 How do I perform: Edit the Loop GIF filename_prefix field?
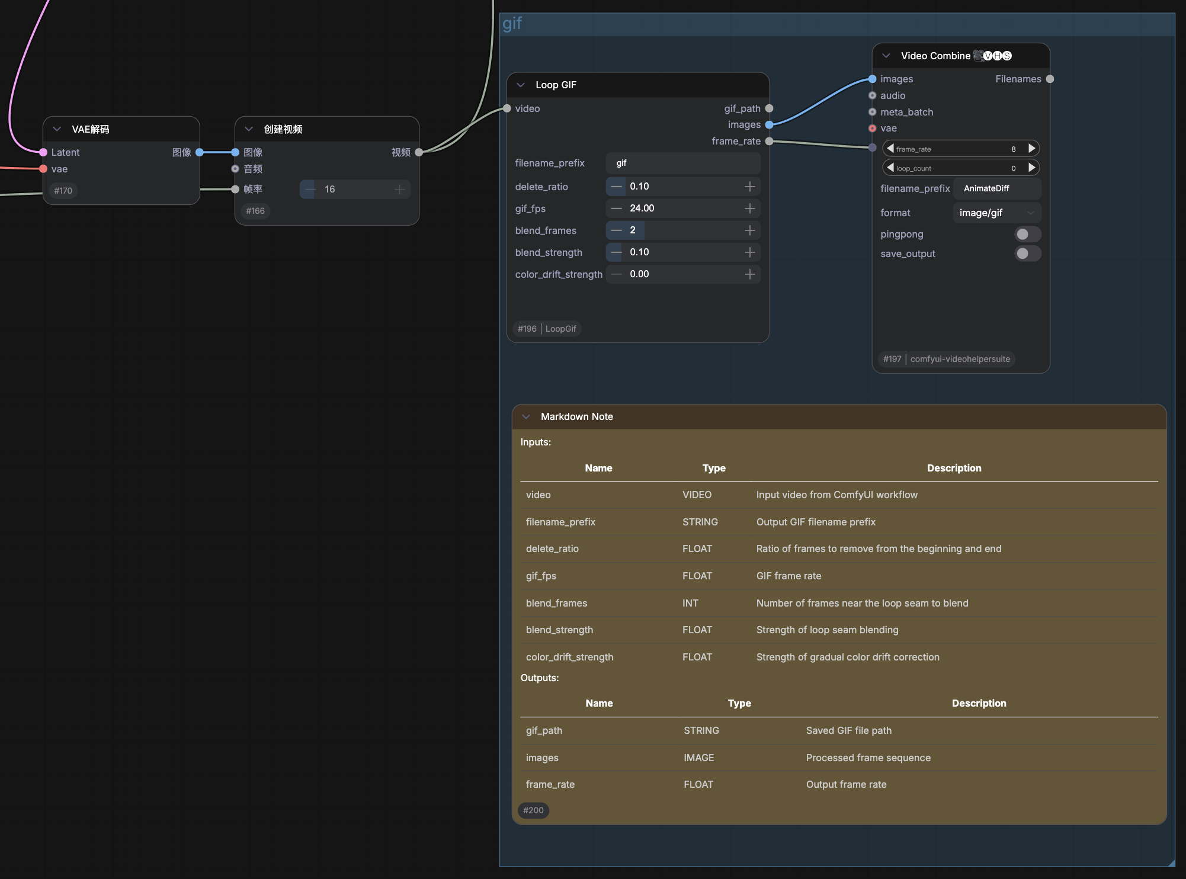tap(683, 163)
